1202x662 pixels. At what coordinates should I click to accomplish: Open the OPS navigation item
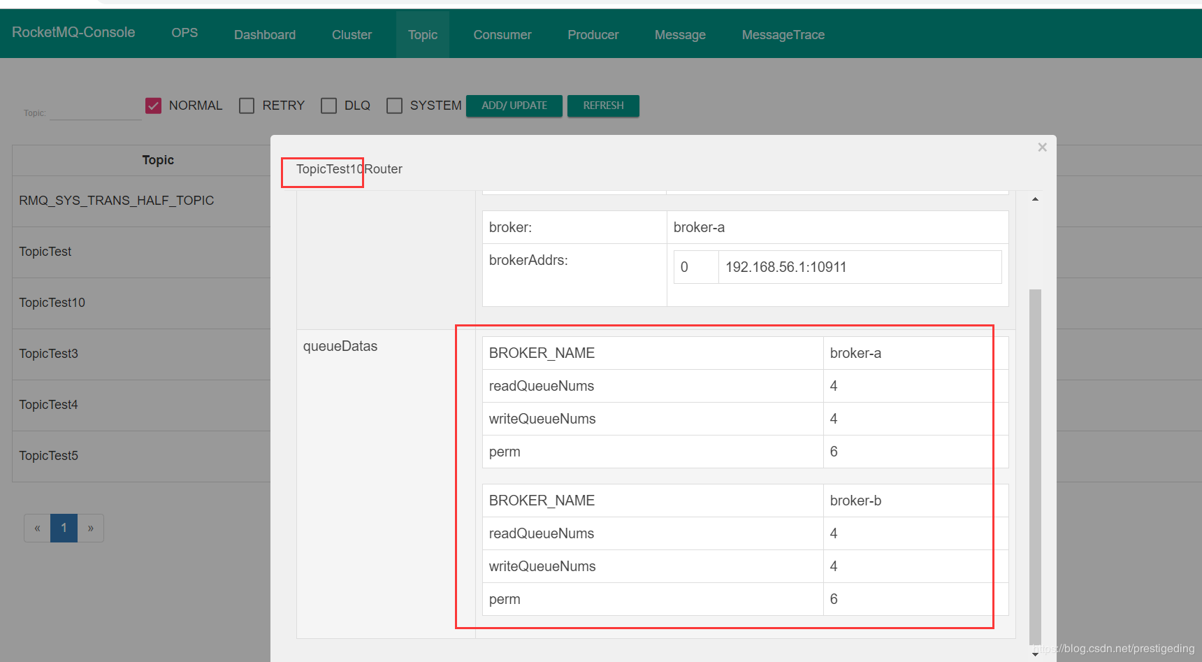[x=184, y=33]
